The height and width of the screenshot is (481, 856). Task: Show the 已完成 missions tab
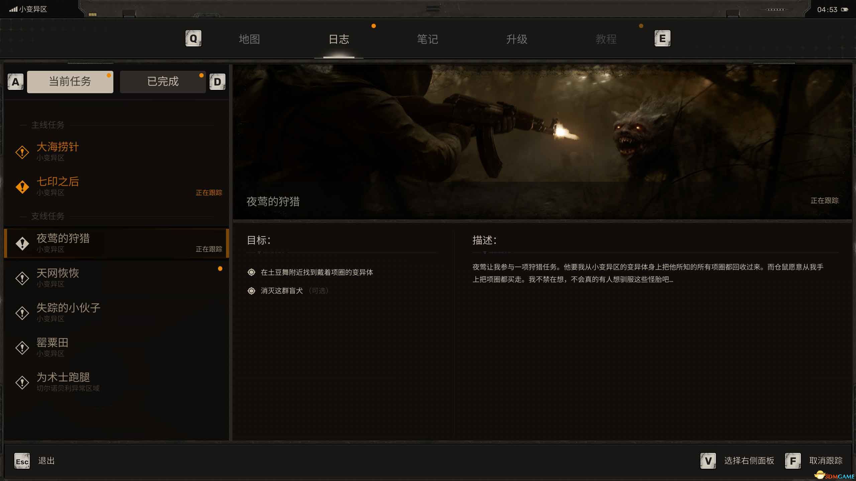pos(163,82)
